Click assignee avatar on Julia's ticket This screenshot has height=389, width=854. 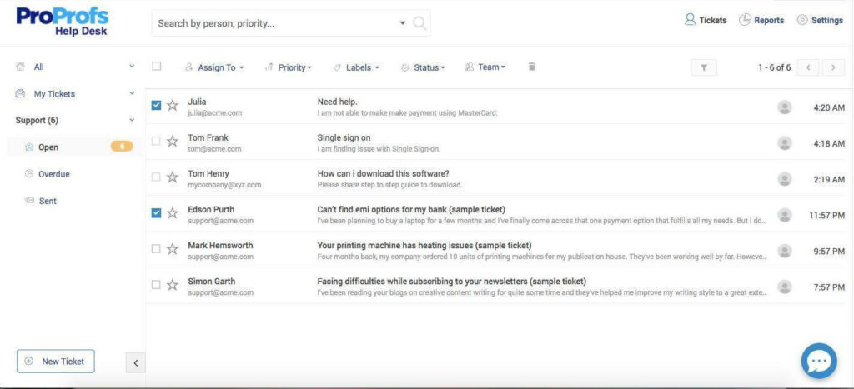pyautogui.click(x=784, y=107)
